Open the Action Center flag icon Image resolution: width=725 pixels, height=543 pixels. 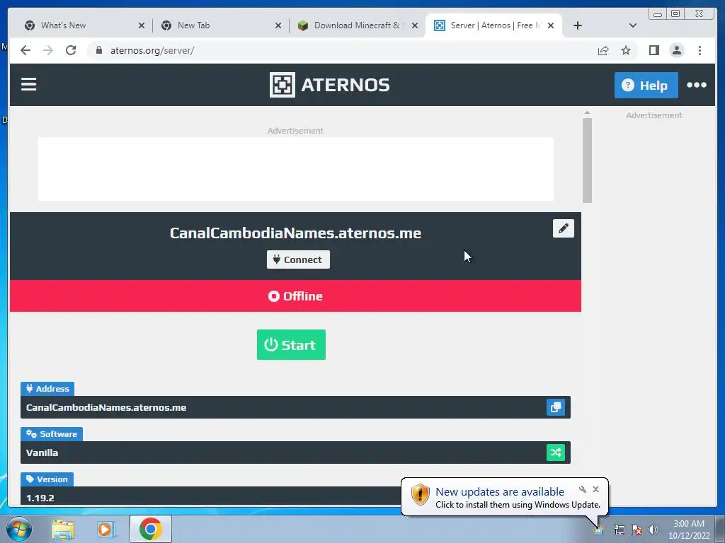coord(636,530)
